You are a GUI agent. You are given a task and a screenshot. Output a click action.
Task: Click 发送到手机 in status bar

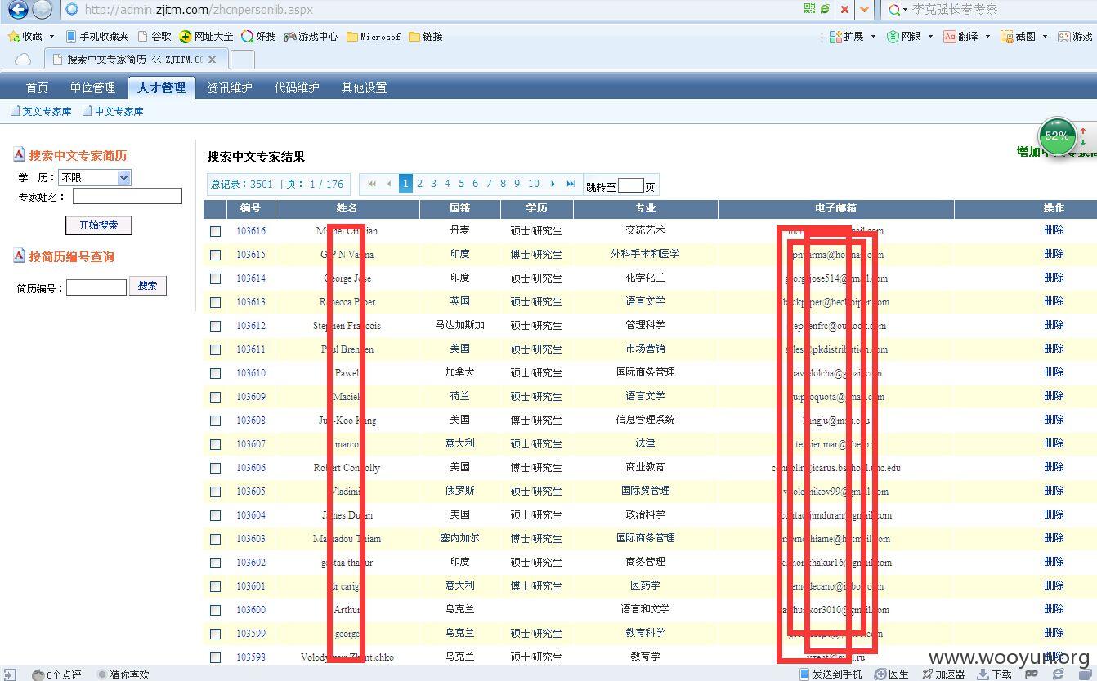(830, 674)
